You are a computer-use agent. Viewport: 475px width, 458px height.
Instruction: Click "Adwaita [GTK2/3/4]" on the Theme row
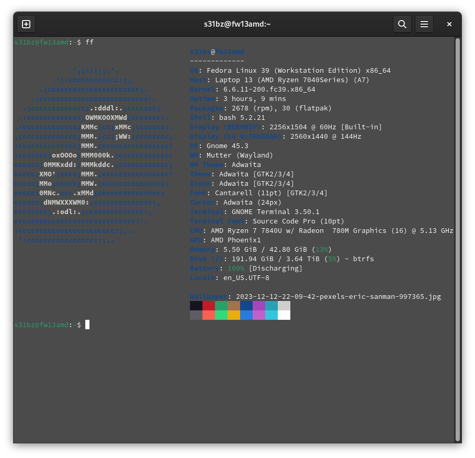[x=256, y=174]
